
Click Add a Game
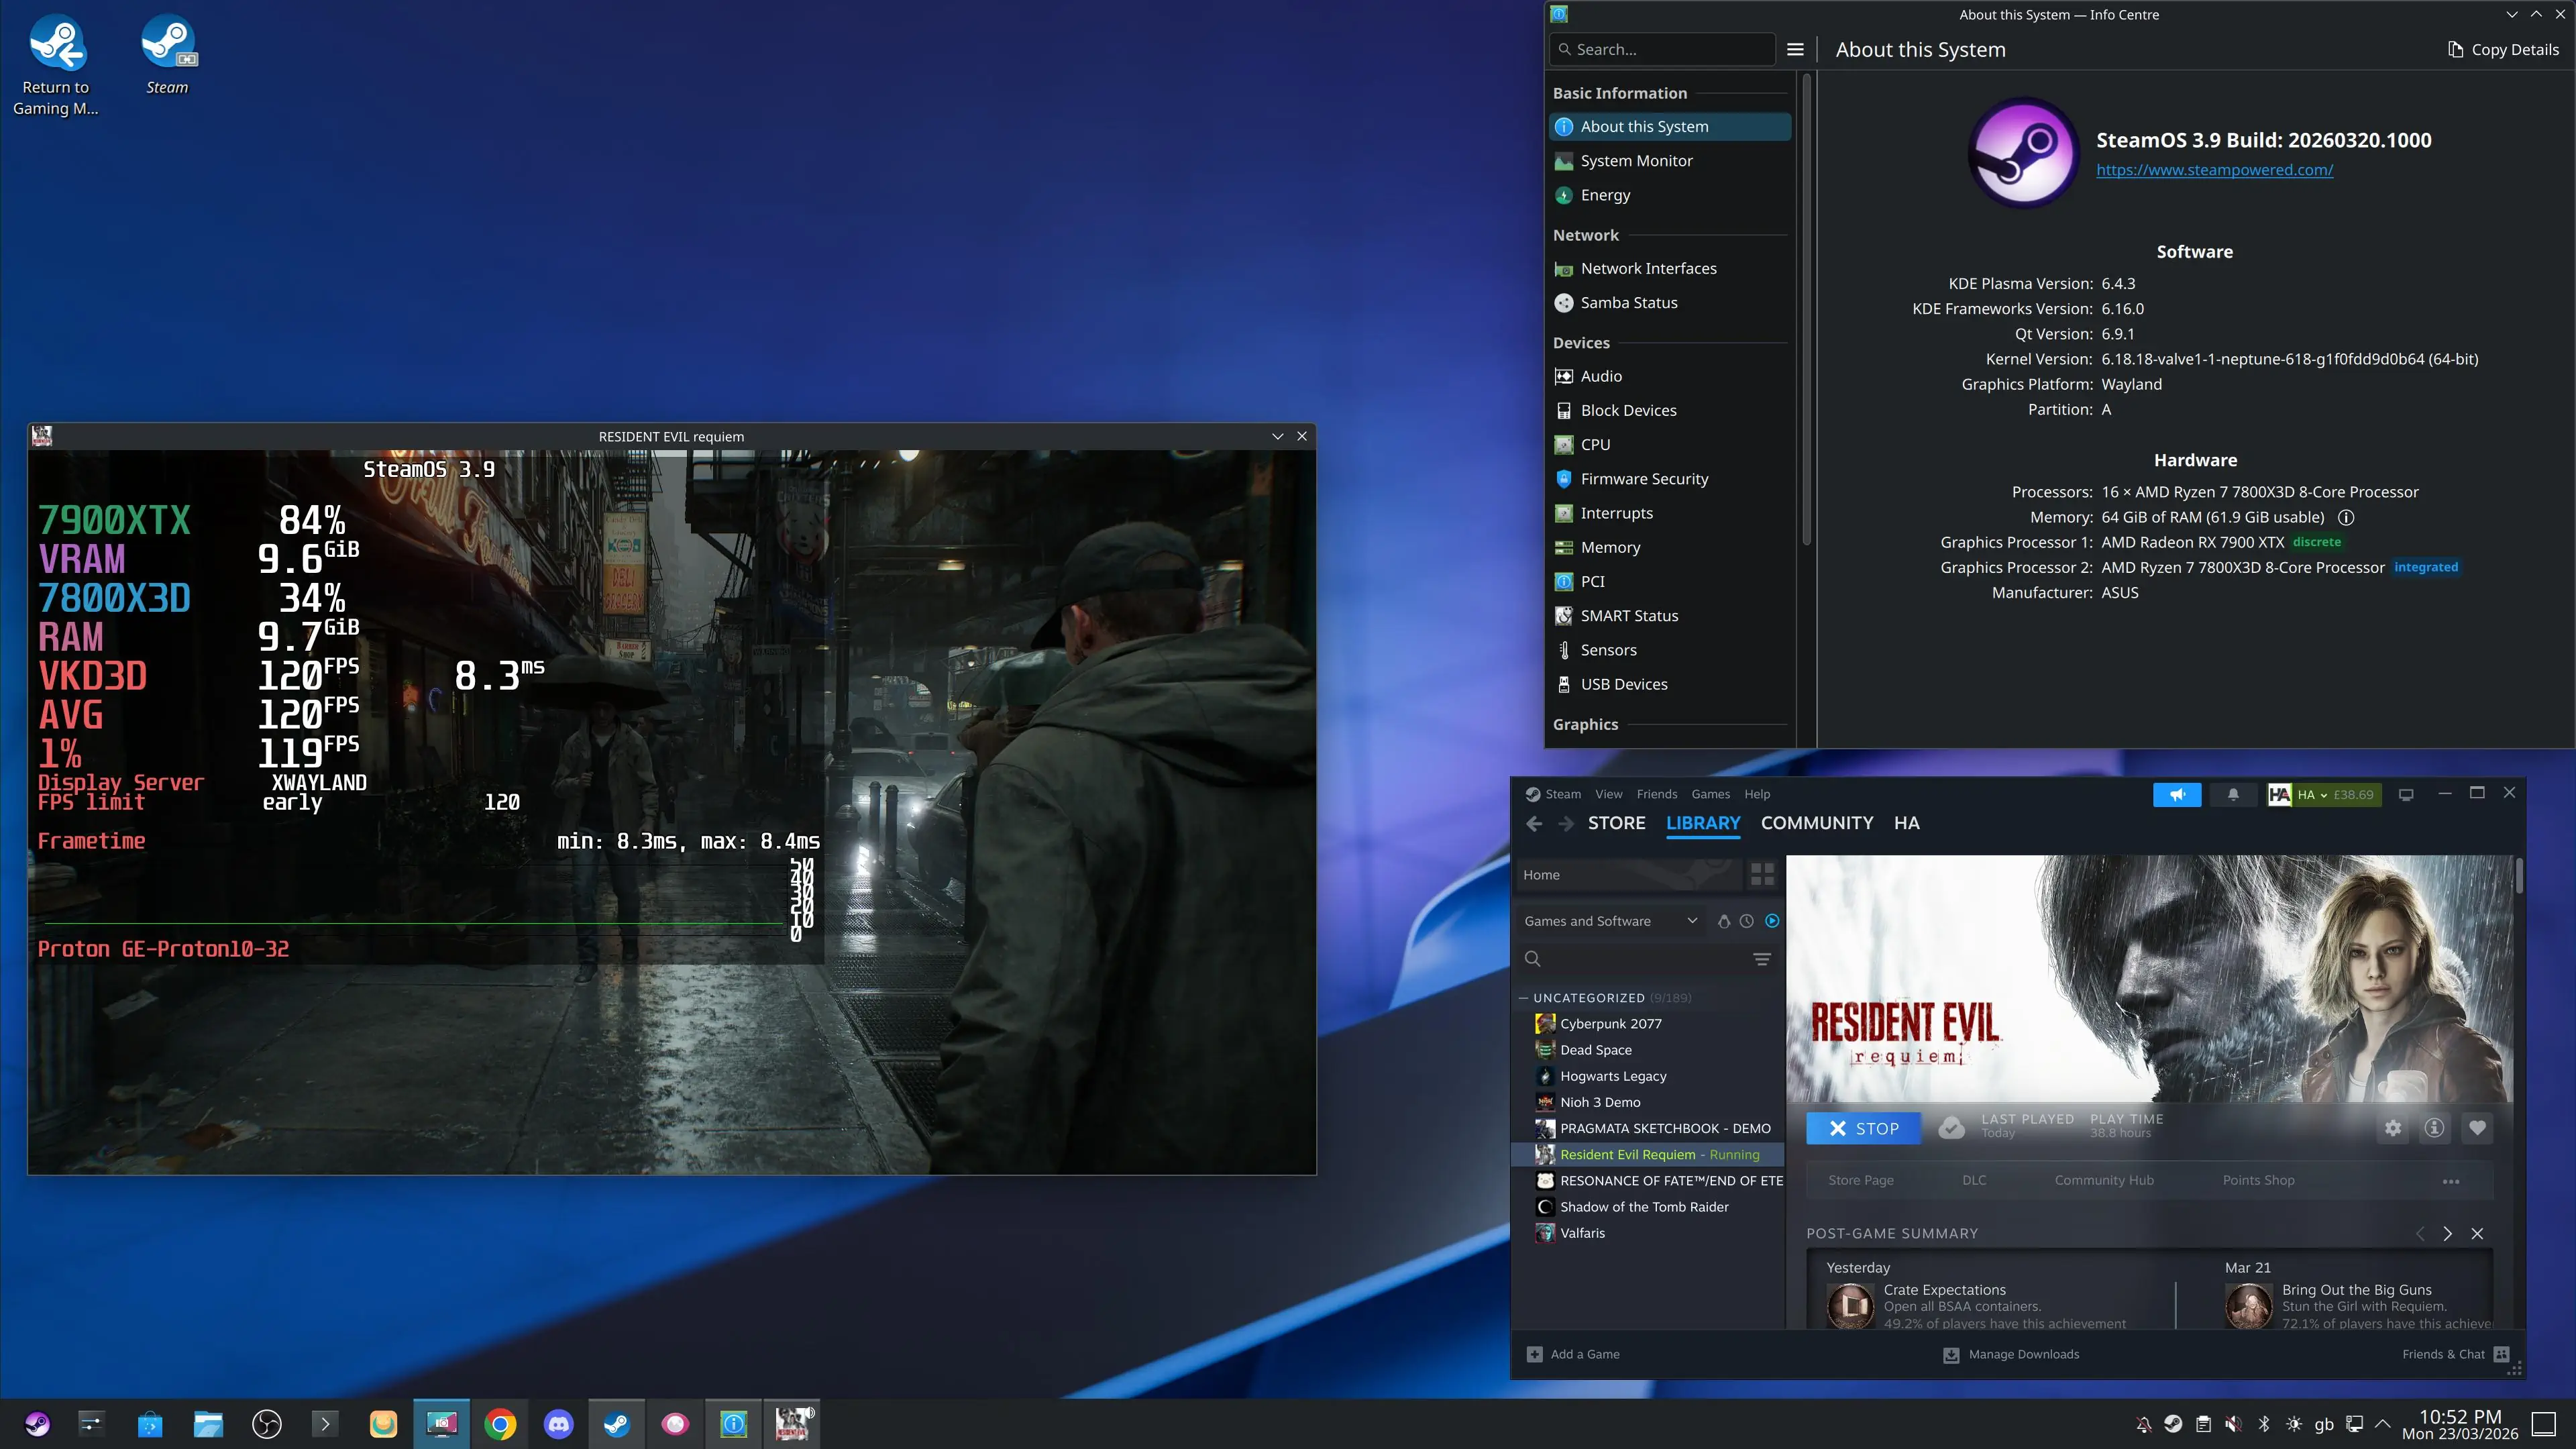[x=1573, y=1354]
